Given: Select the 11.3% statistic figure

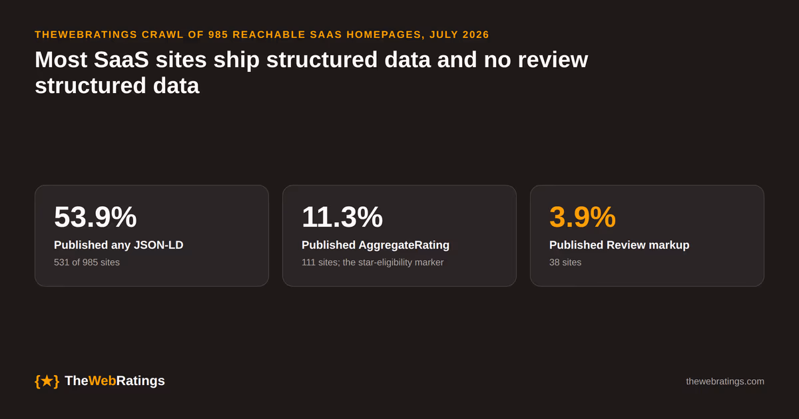Looking at the screenshot, I should [342, 217].
